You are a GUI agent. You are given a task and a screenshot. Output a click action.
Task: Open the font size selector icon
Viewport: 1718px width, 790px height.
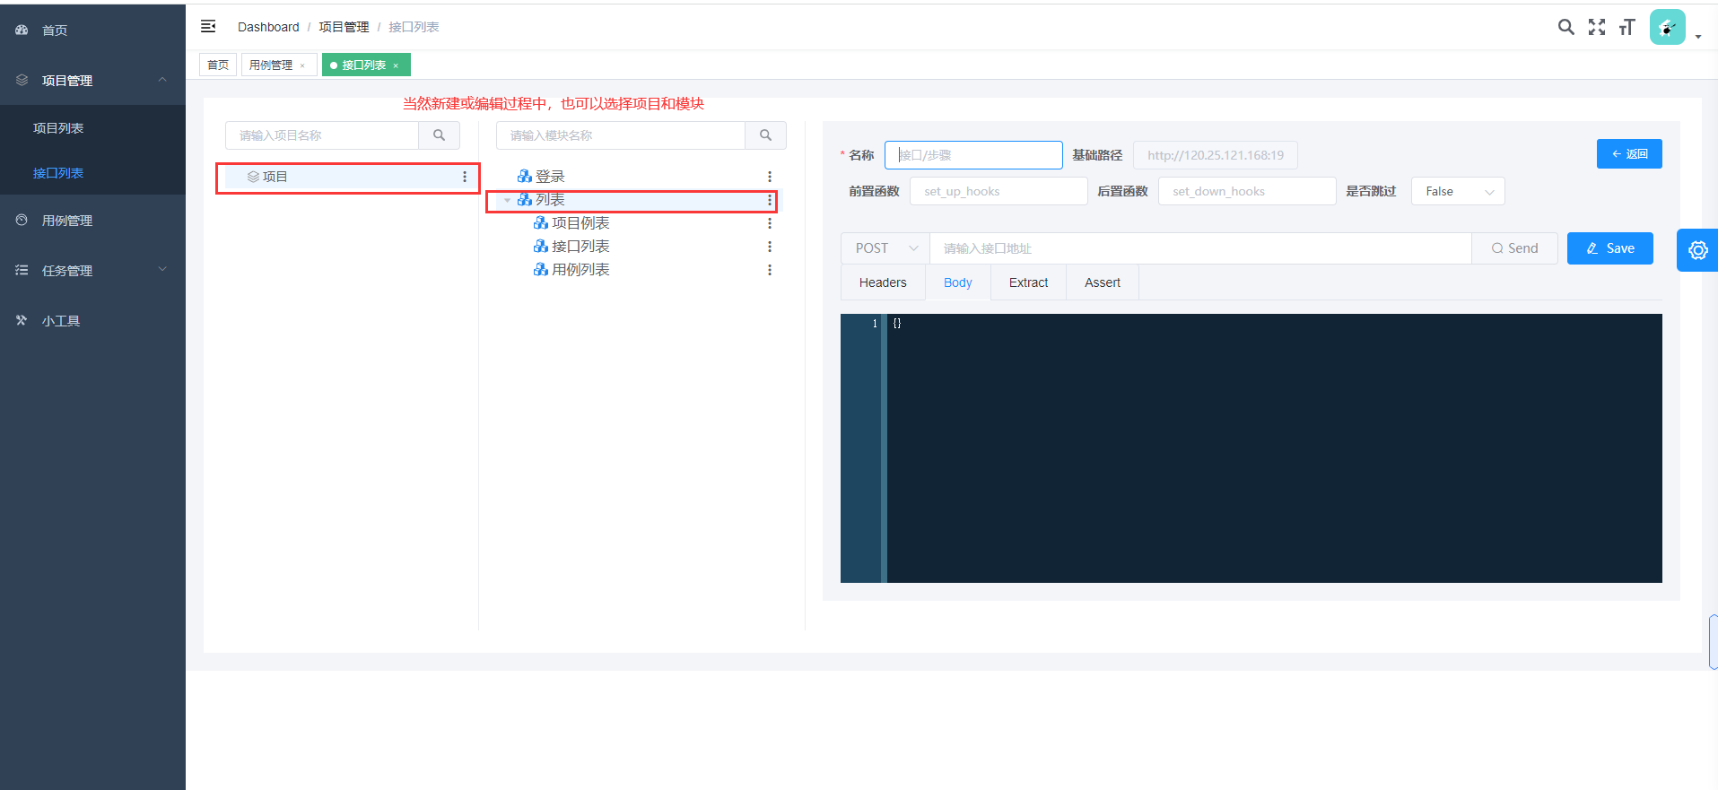(x=1626, y=27)
